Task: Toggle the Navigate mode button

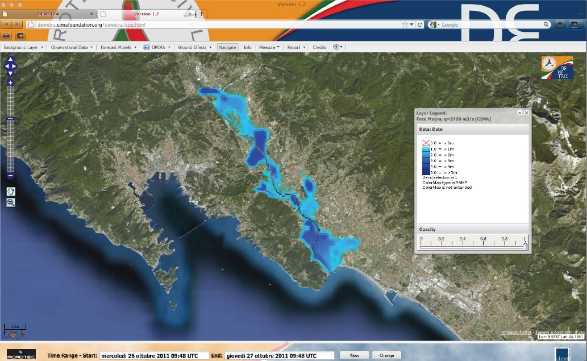Action: (x=227, y=47)
